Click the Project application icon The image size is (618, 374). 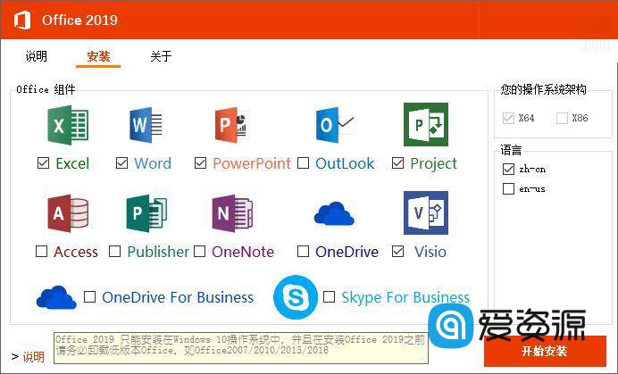(426, 125)
